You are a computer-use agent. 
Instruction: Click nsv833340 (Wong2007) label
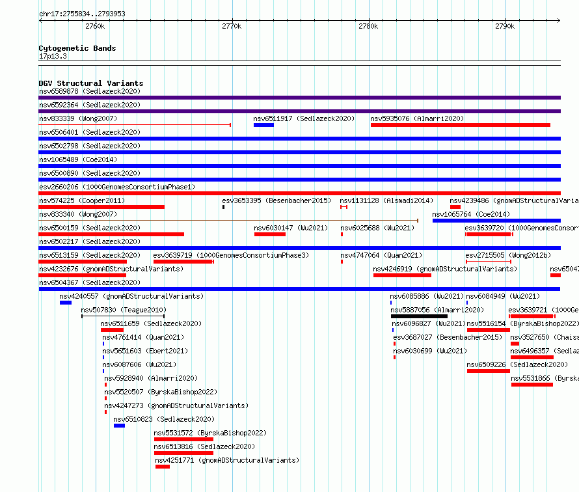tap(78, 214)
